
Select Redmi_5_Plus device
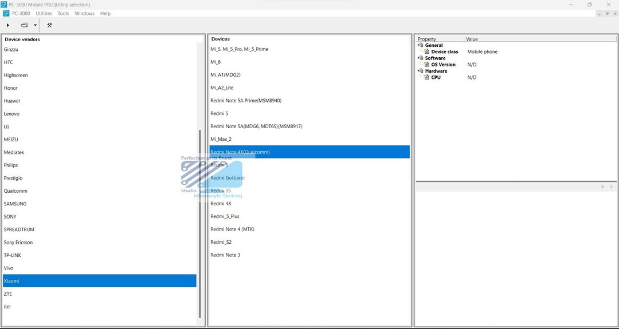309,216
